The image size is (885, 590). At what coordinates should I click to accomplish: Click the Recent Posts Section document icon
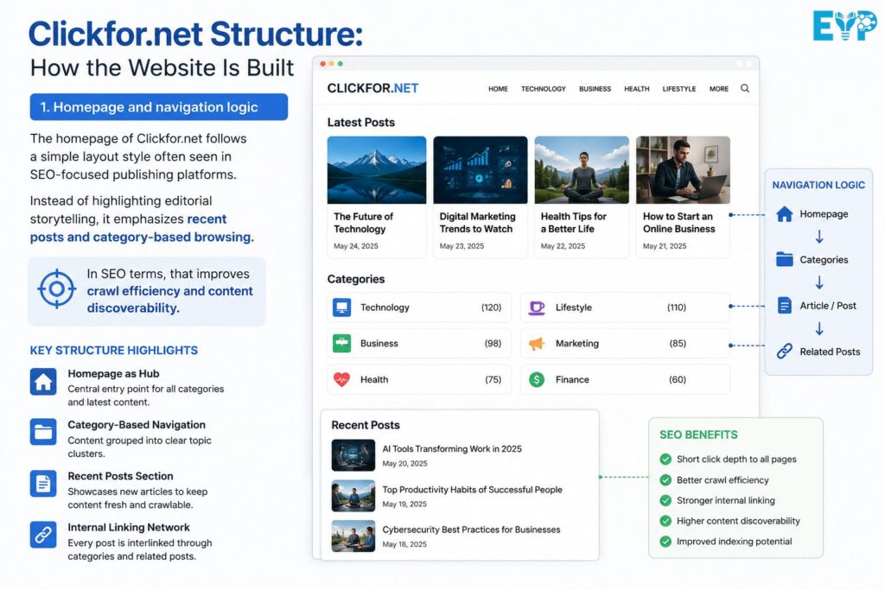(43, 484)
